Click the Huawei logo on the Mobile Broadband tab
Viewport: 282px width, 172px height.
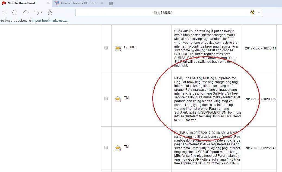pos(4,3)
